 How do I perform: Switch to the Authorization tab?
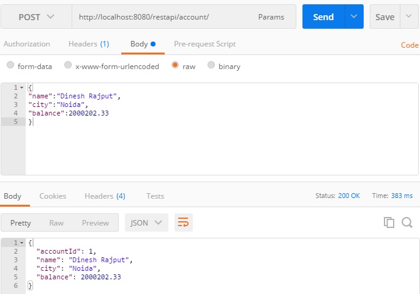click(x=27, y=44)
